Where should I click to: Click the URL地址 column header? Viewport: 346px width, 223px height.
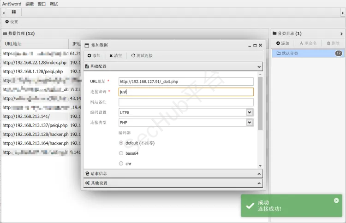pos(36,44)
